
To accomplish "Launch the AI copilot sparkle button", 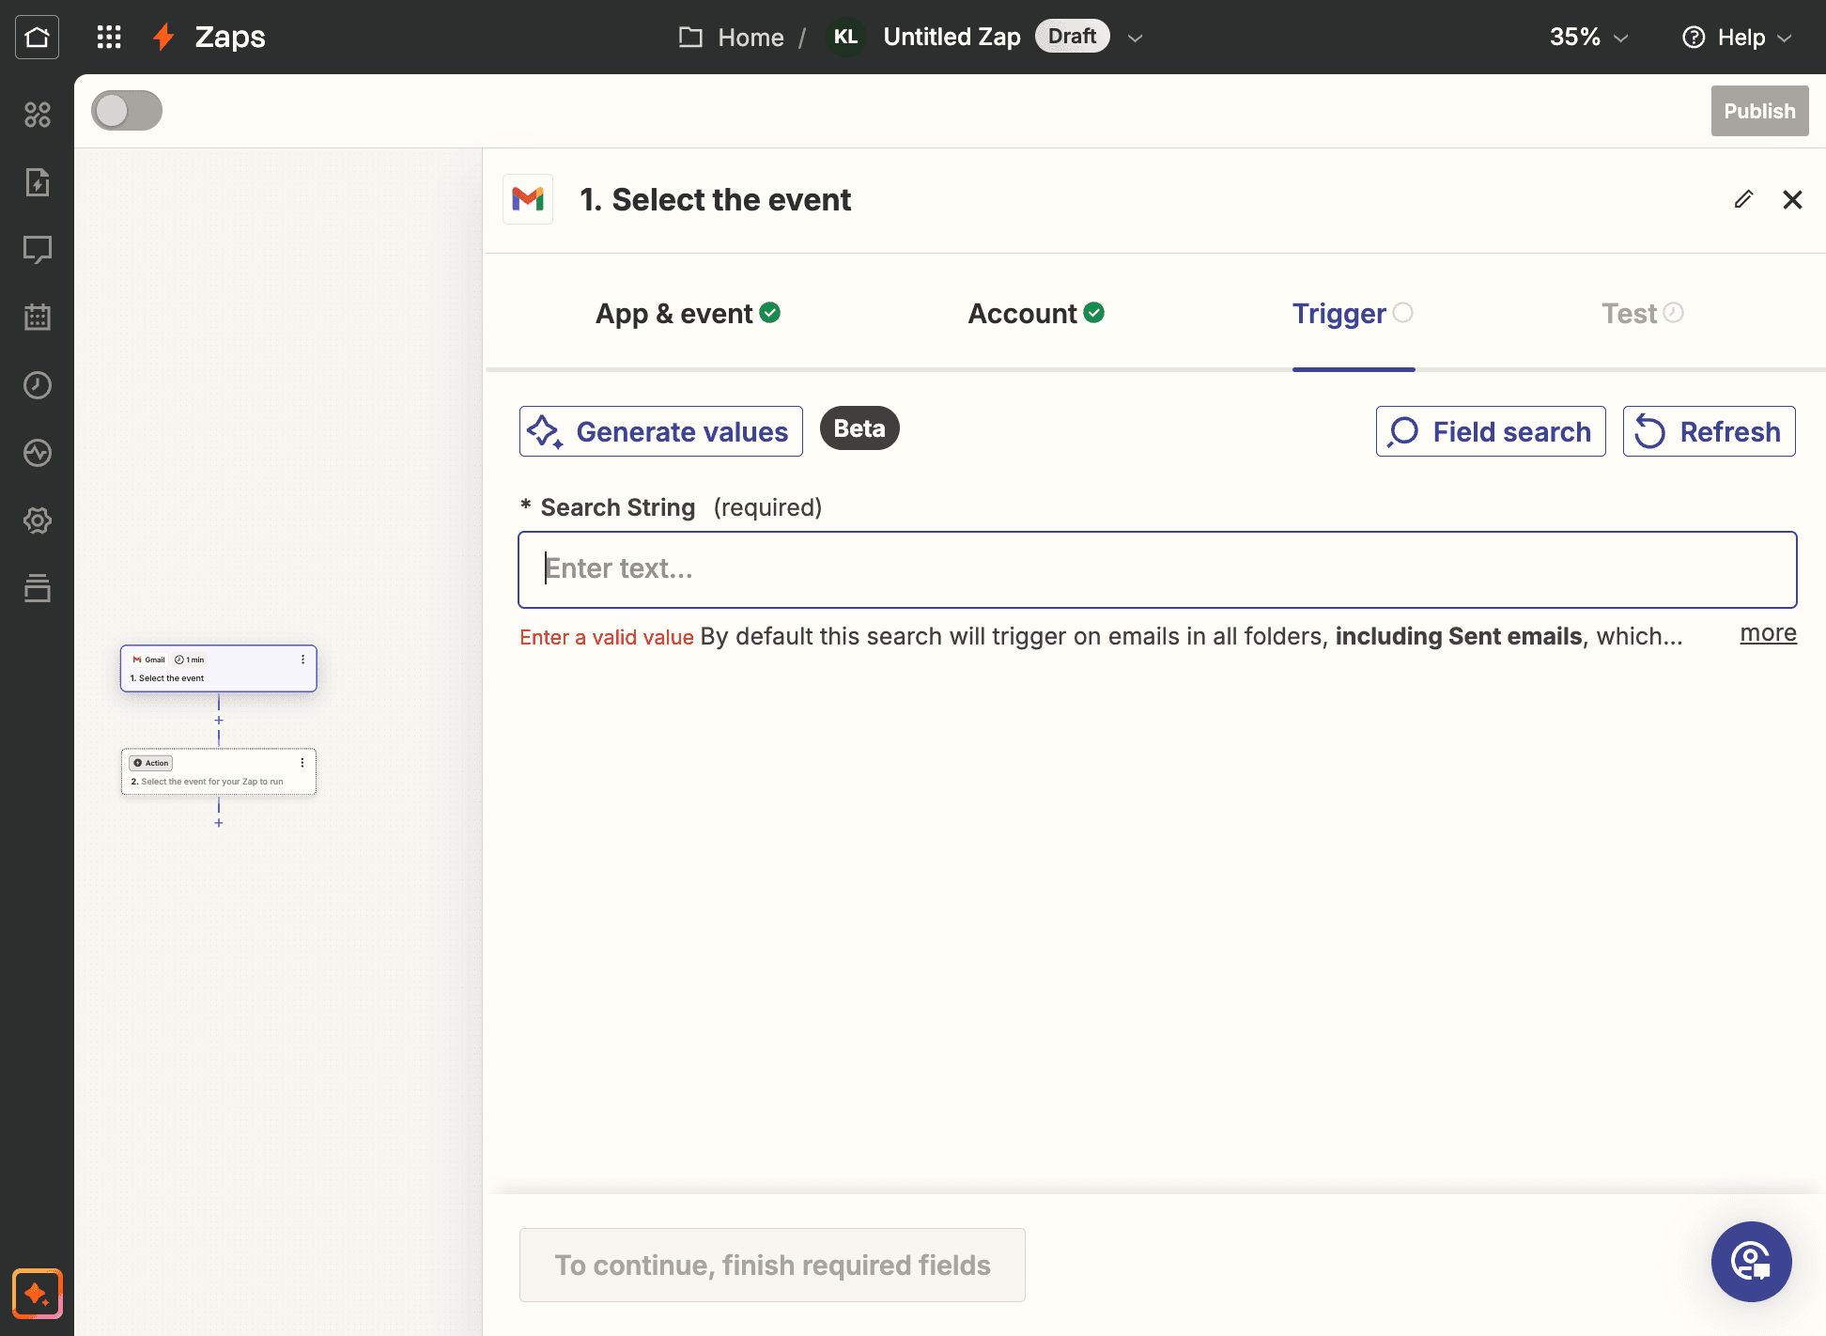I will (x=38, y=1294).
